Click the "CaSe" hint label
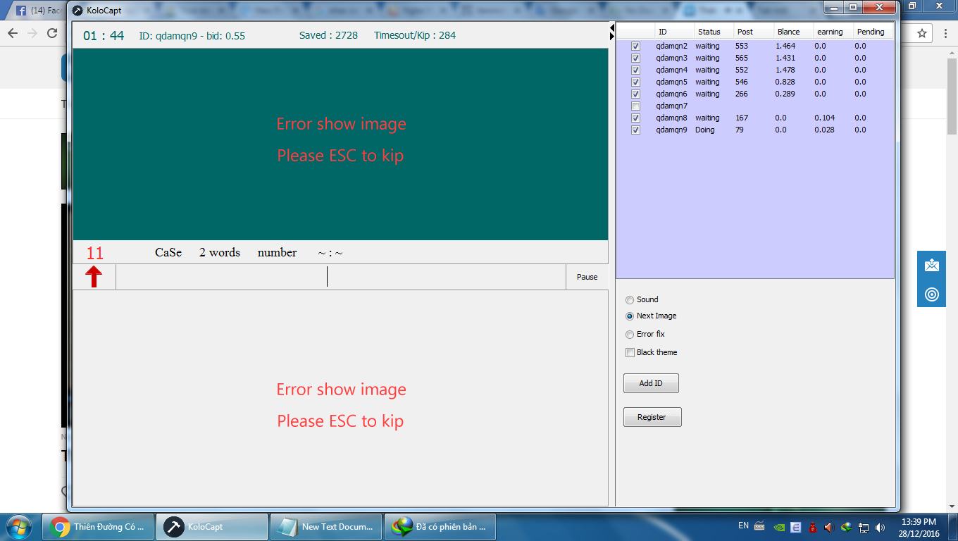Screen dimensions: 958x541 pyautogui.click(x=168, y=252)
